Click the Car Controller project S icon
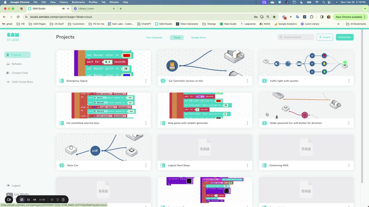This screenshot has height=207, width=369. coord(163,81)
